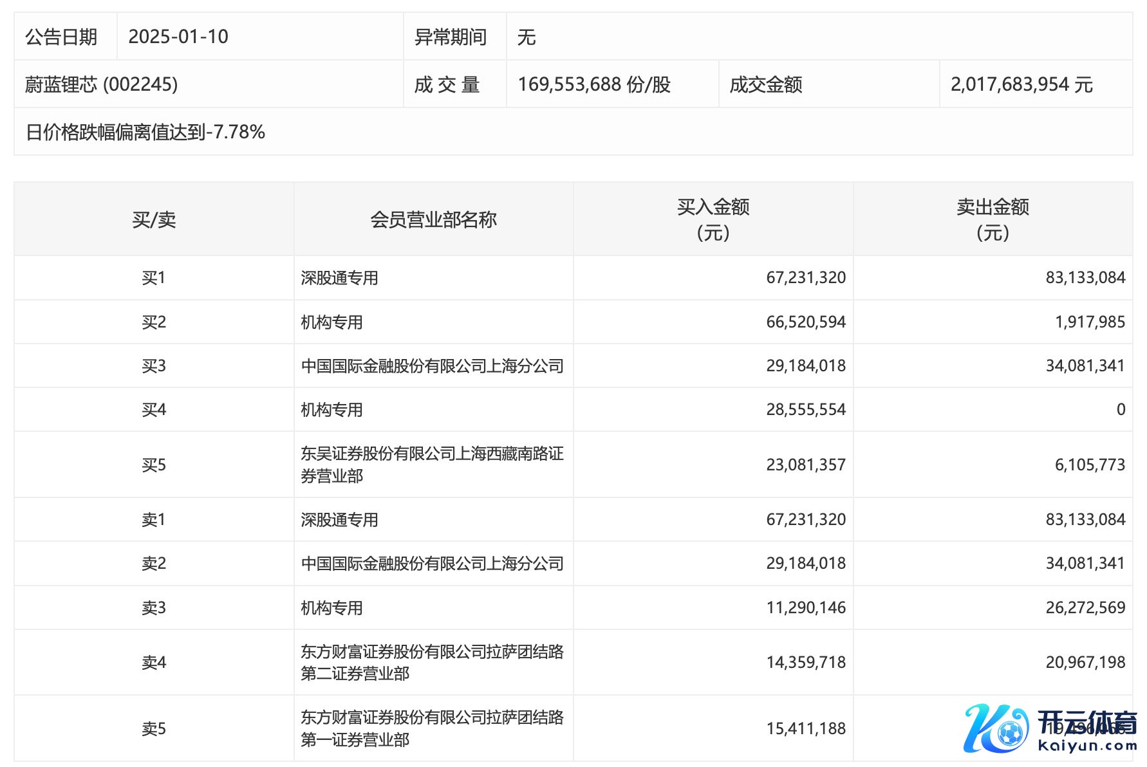Select the announcement date 2025-01-10
This screenshot has height=767, width=1147.
178,37
